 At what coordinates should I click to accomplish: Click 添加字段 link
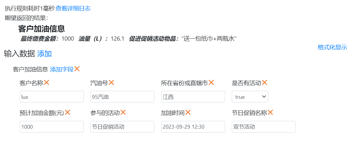pyautogui.click(x=62, y=69)
